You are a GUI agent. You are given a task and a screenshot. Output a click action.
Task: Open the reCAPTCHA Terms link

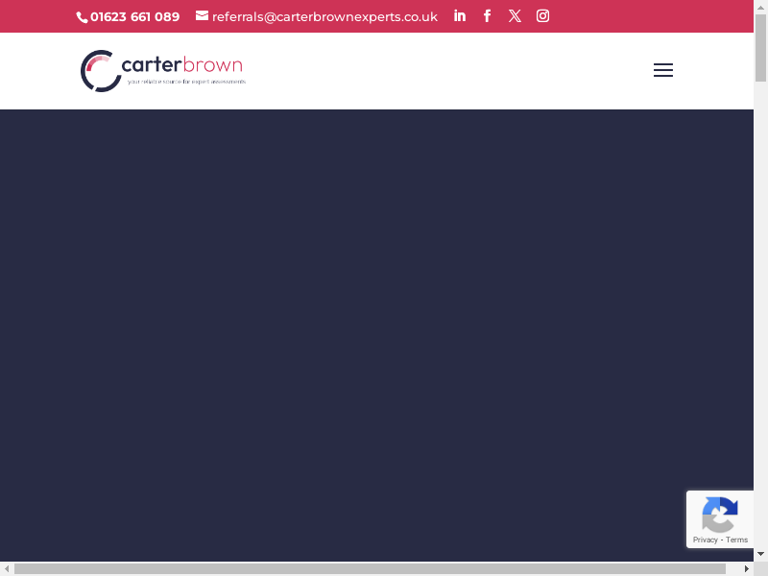click(737, 540)
